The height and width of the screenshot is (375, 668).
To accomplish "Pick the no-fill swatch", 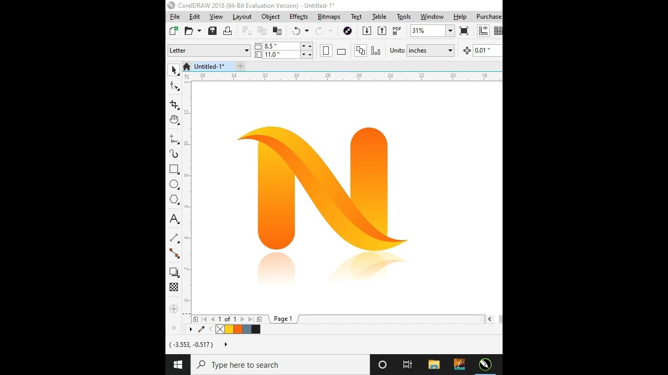I will click(220, 329).
